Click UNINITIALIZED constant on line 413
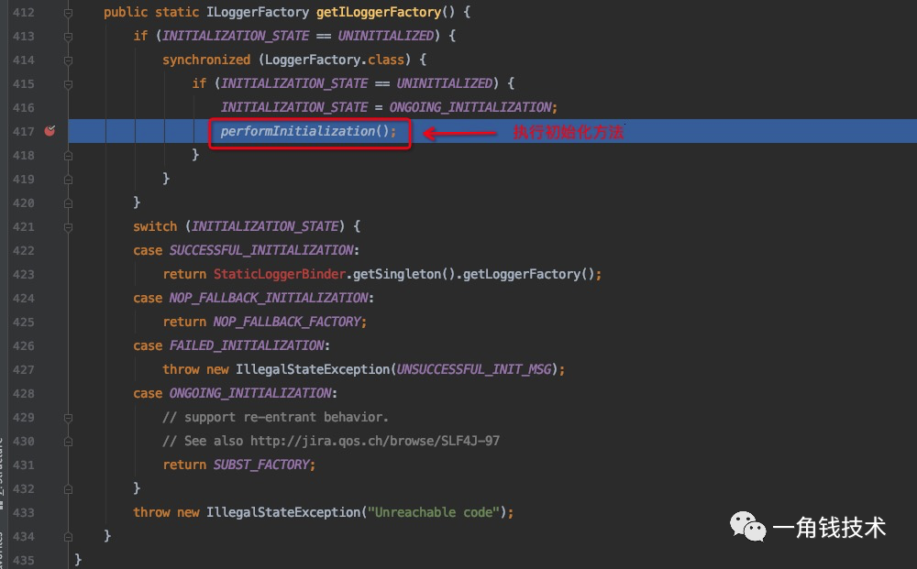This screenshot has height=569, width=917. (x=386, y=36)
